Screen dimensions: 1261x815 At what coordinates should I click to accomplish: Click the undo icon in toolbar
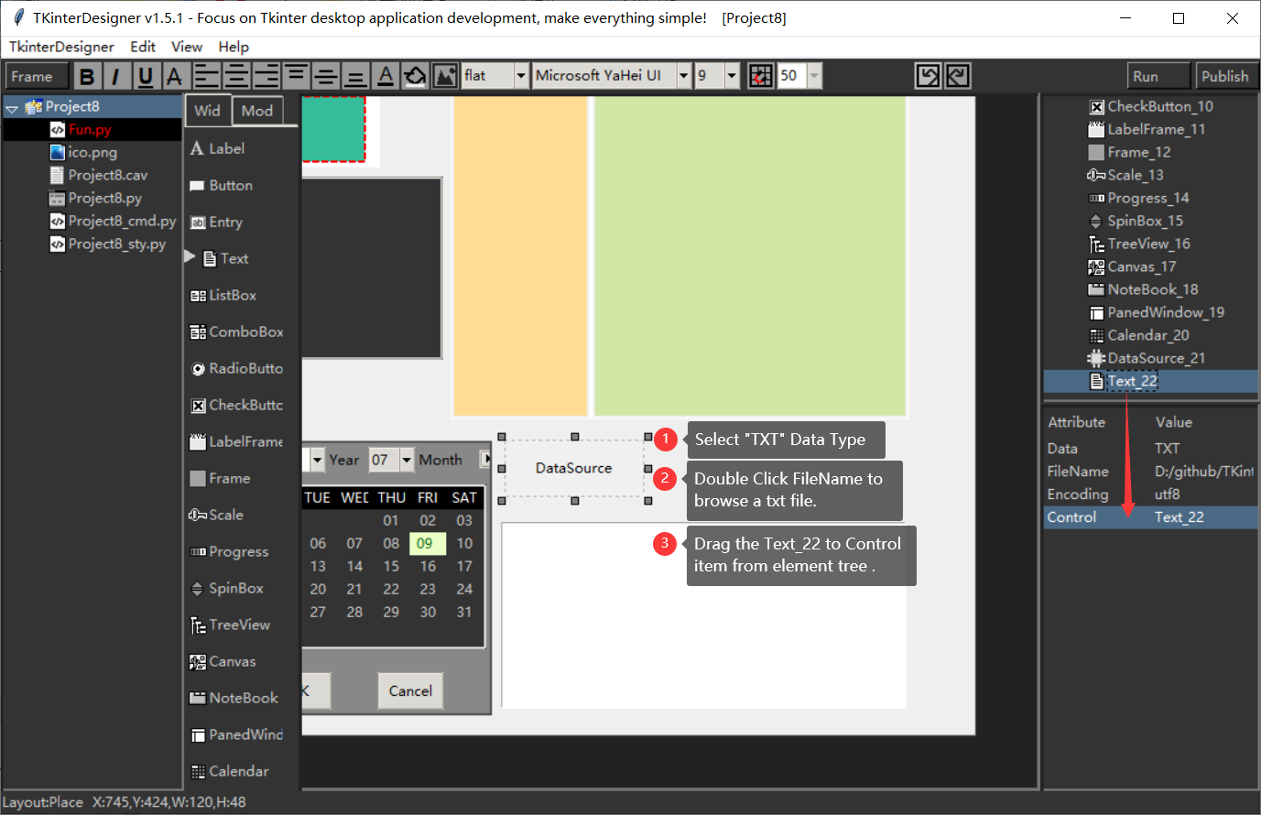pyautogui.click(x=929, y=76)
